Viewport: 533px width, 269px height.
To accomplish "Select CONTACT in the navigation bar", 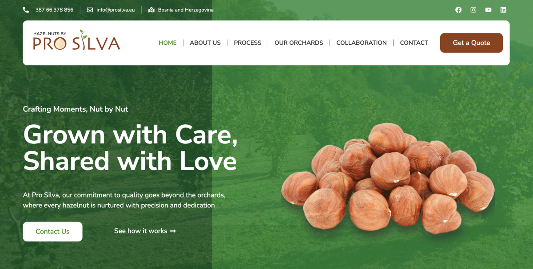I will pos(414,43).
